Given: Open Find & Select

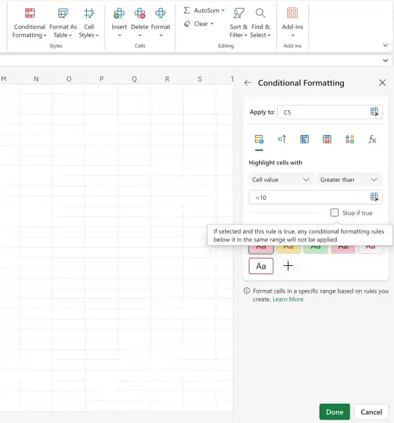Looking at the screenshot, I should [x=260, y=23].
